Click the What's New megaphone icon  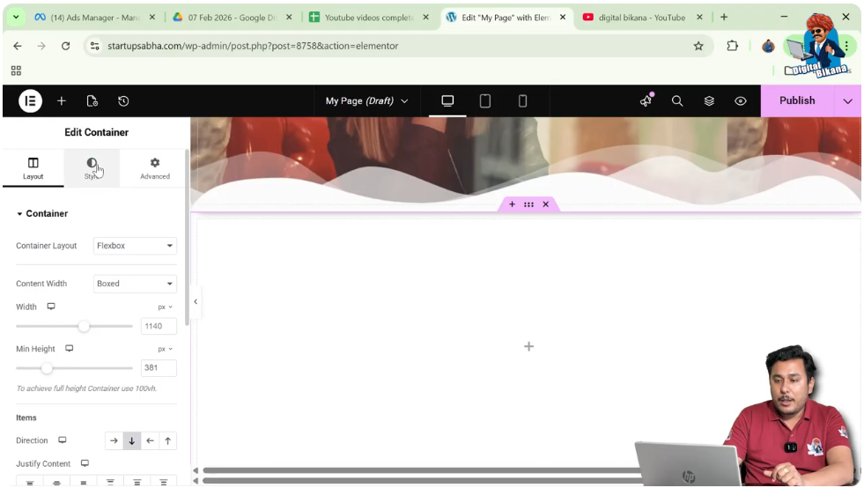tap(646, 101)
